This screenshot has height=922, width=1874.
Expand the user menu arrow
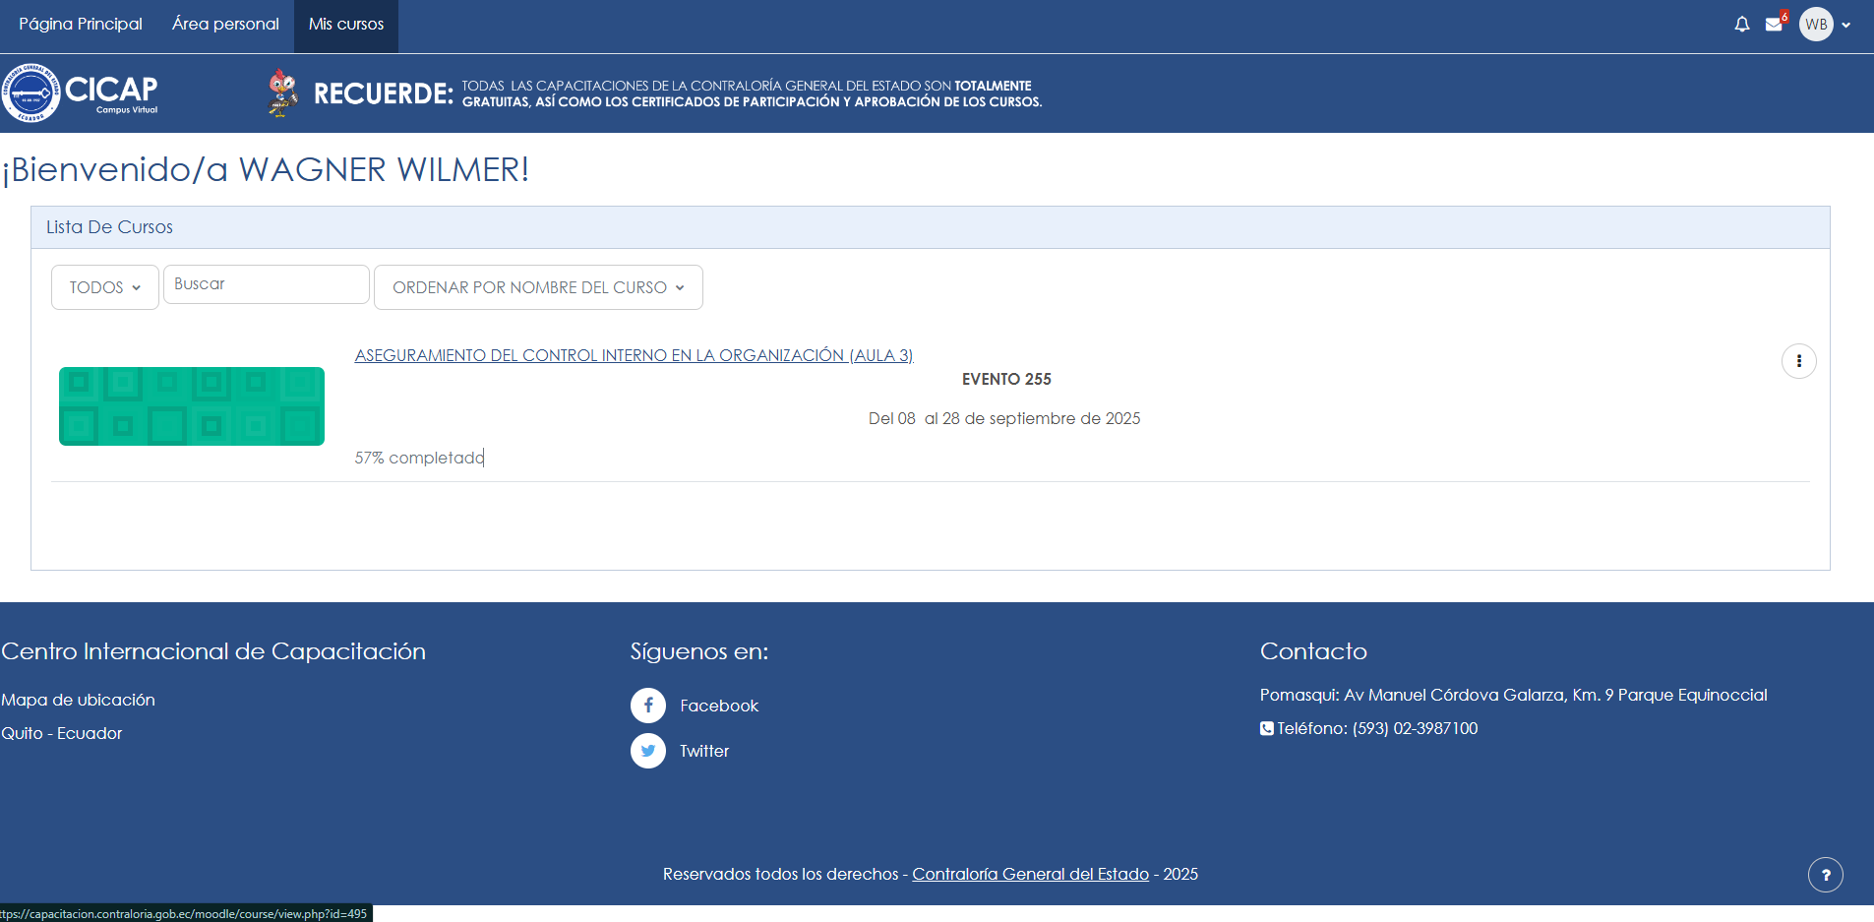pos(1846,26)
